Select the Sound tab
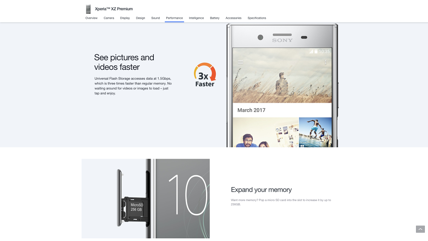This screenshot has width=428, height=241. (156, 18)
